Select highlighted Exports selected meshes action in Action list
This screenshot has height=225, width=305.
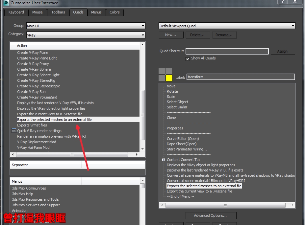click(78, 120)
